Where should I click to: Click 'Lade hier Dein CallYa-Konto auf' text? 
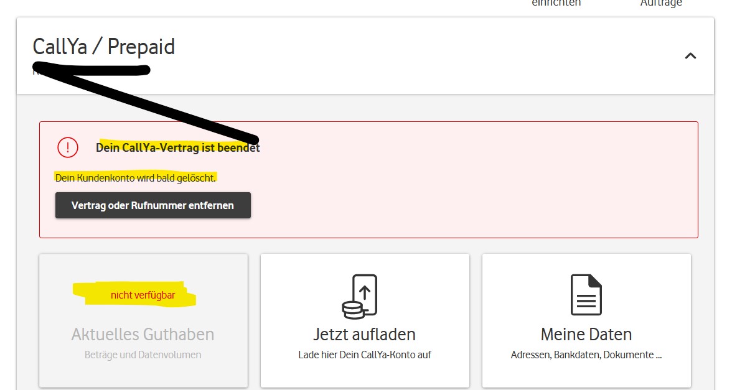point(365,355)
